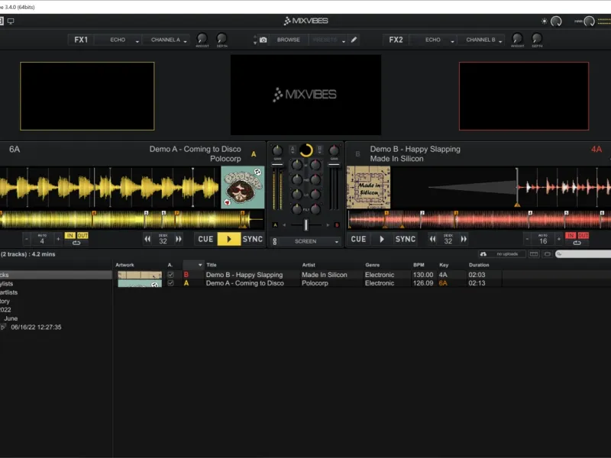The width and height of the screenshot is (611, 458).
Task: Click FX2 depth knob
Action: click(537, 38)
